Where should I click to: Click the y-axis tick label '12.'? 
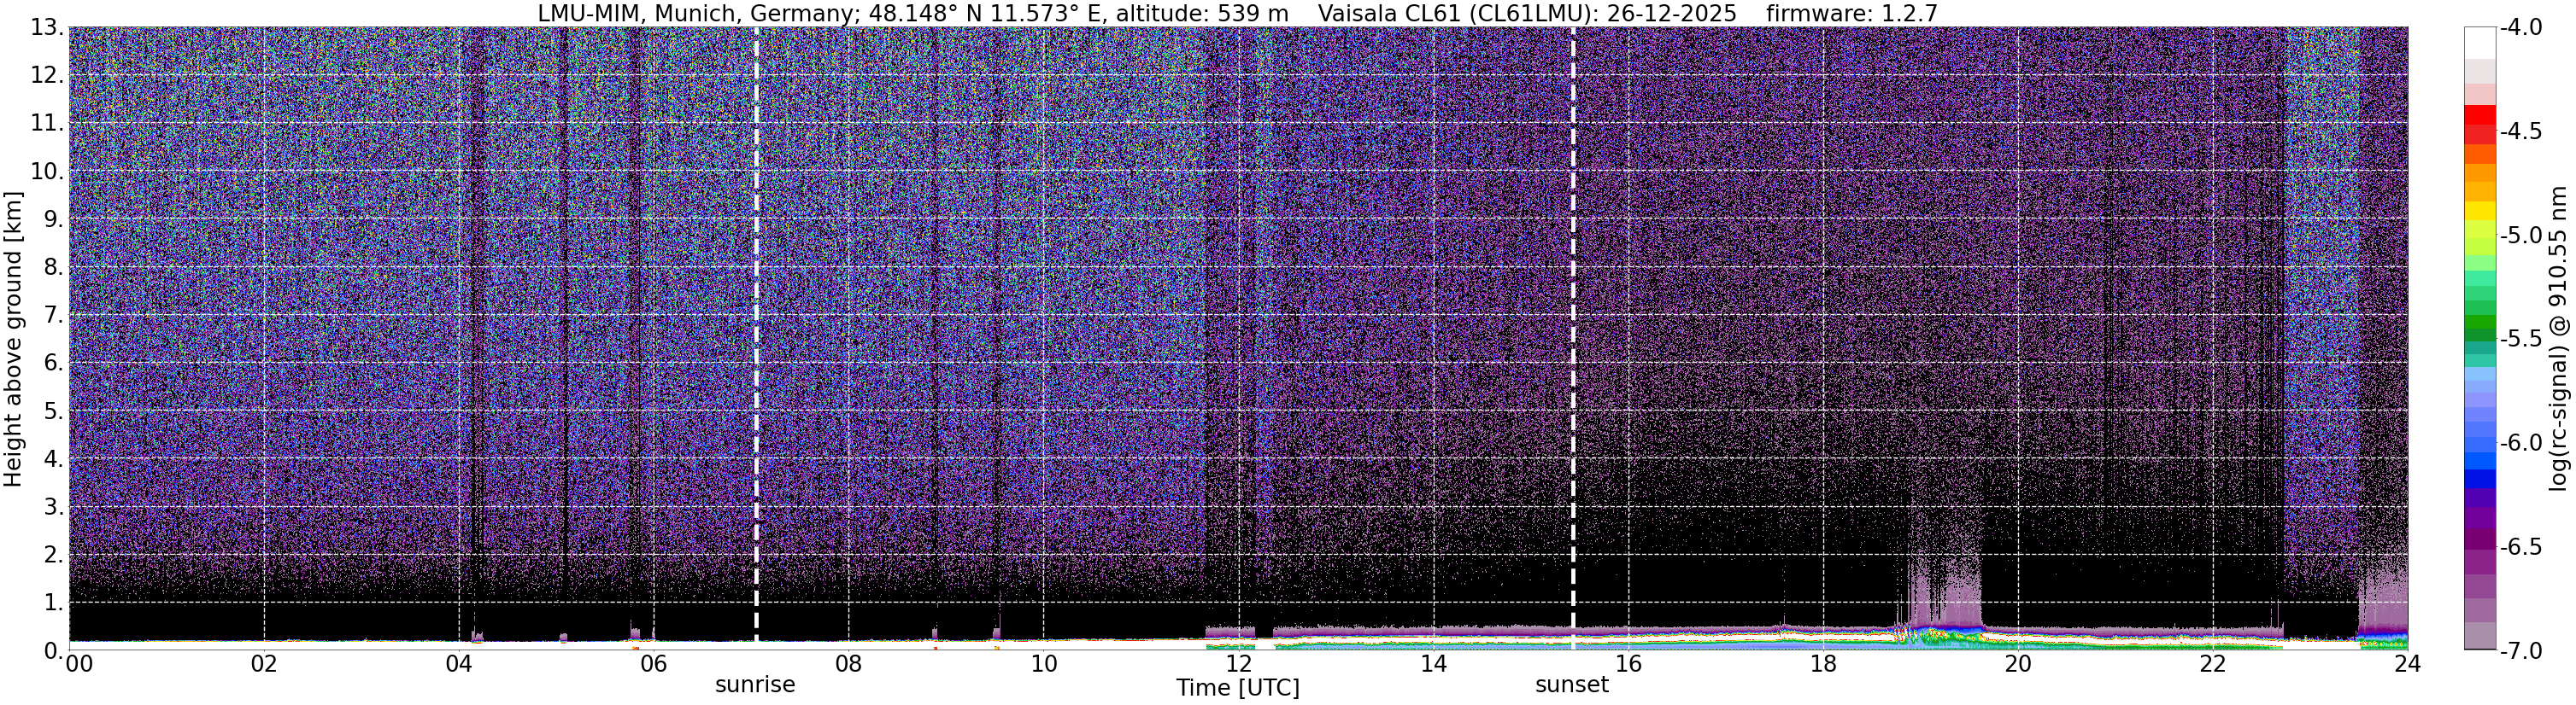click(47, 76)
